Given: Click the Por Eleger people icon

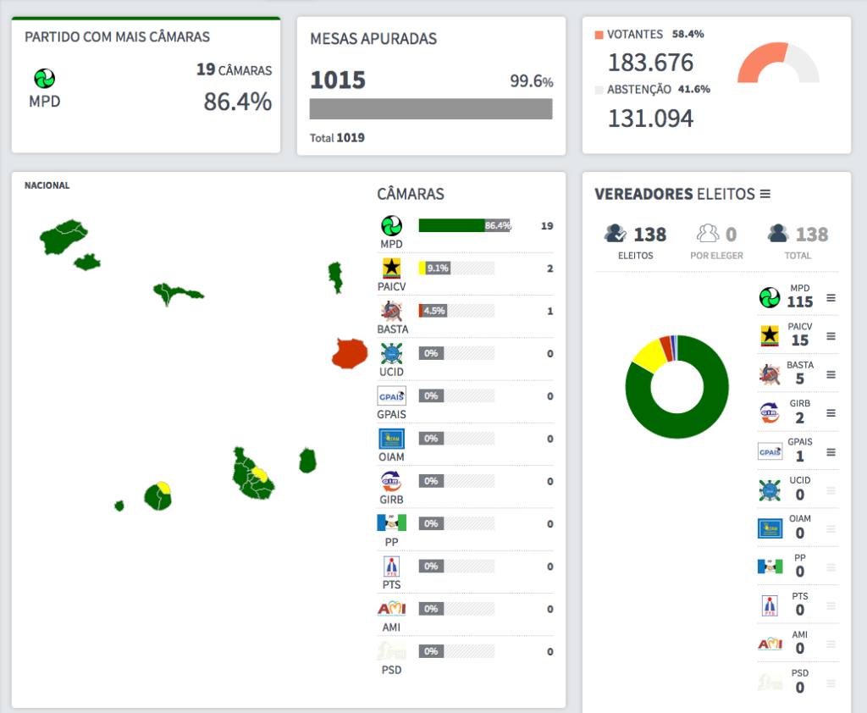Looking at the screenshot, I should click(x=707, y=234).
